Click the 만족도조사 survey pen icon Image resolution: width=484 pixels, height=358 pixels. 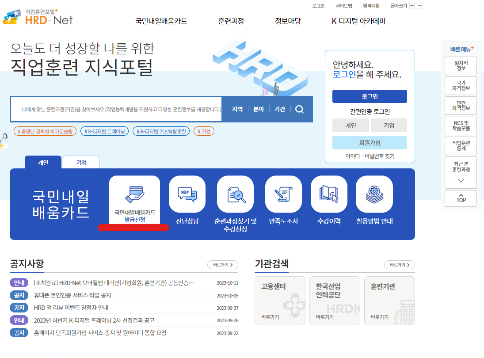tap(283, 194)
